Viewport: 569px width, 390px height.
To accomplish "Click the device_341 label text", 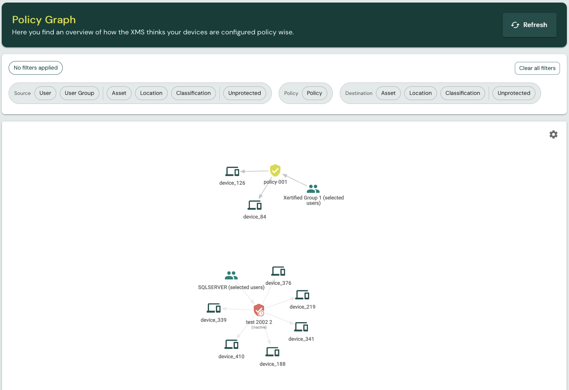I will [x=301, y=339].
